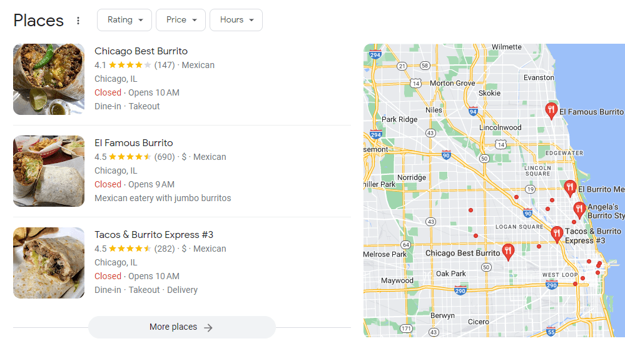Image resolution: width=625 pixels, height=351 pixels.
Task: Open Tacos & Burrito Express #3 listing
Action: [x=153, y=235]
